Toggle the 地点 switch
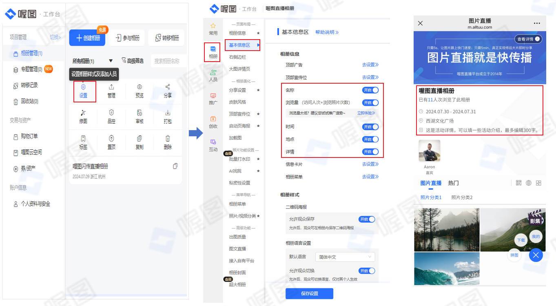Image resolution: width=556 pixels, height=306 pixels. (370, 140)
